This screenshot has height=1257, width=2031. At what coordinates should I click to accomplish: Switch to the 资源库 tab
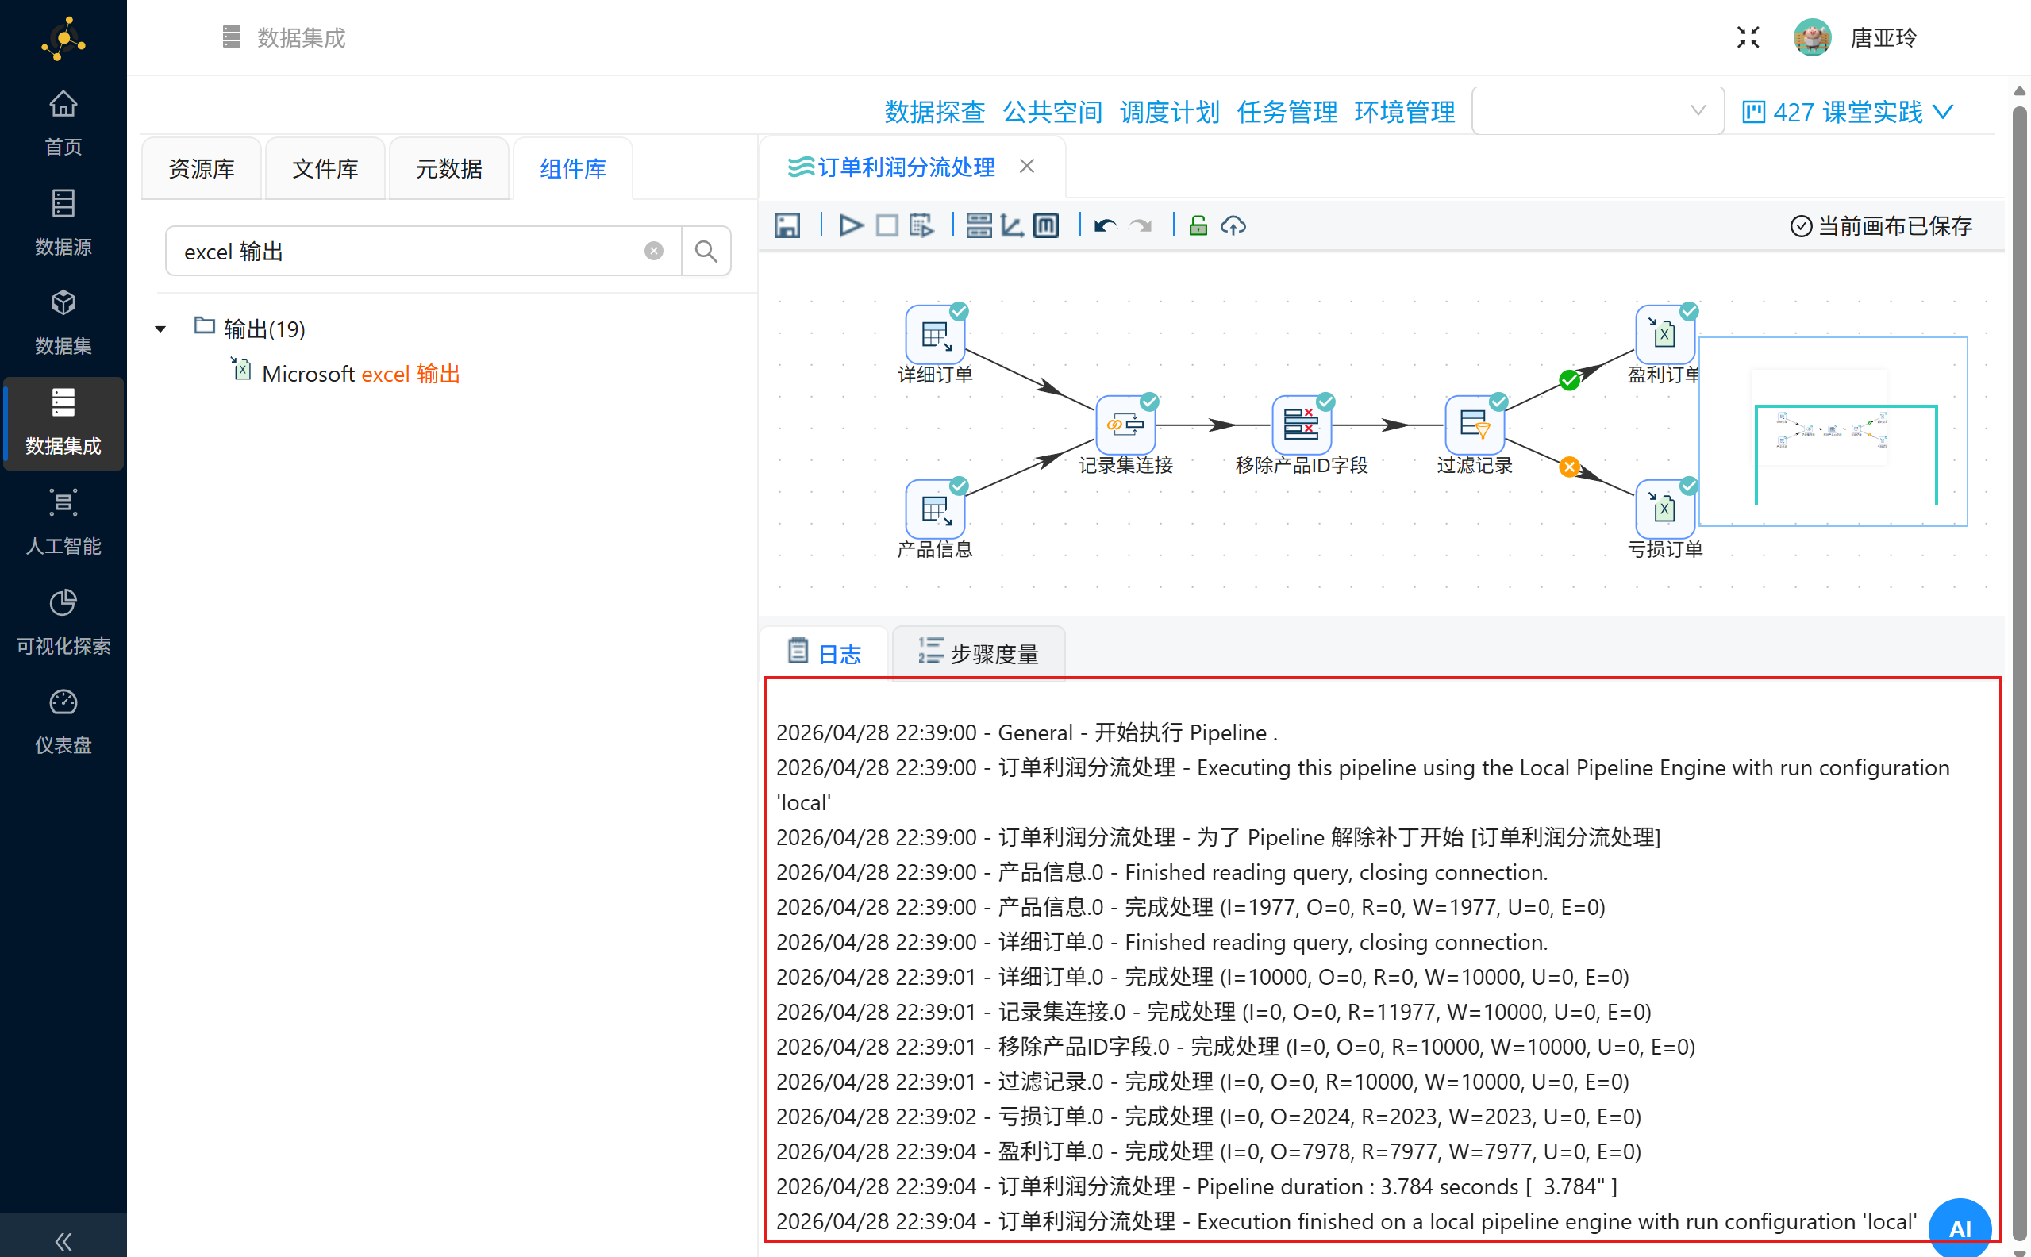(201, 169)
